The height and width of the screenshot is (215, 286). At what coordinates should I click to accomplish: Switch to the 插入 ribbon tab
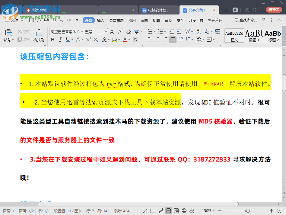pos(100,20)
